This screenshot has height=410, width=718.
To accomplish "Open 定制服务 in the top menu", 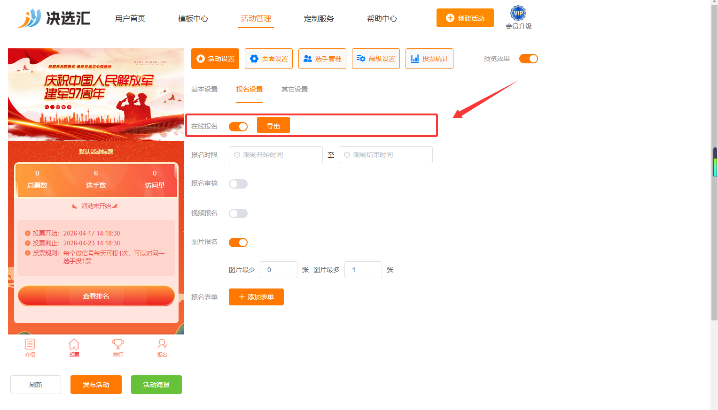I will (x=319, y=18).
